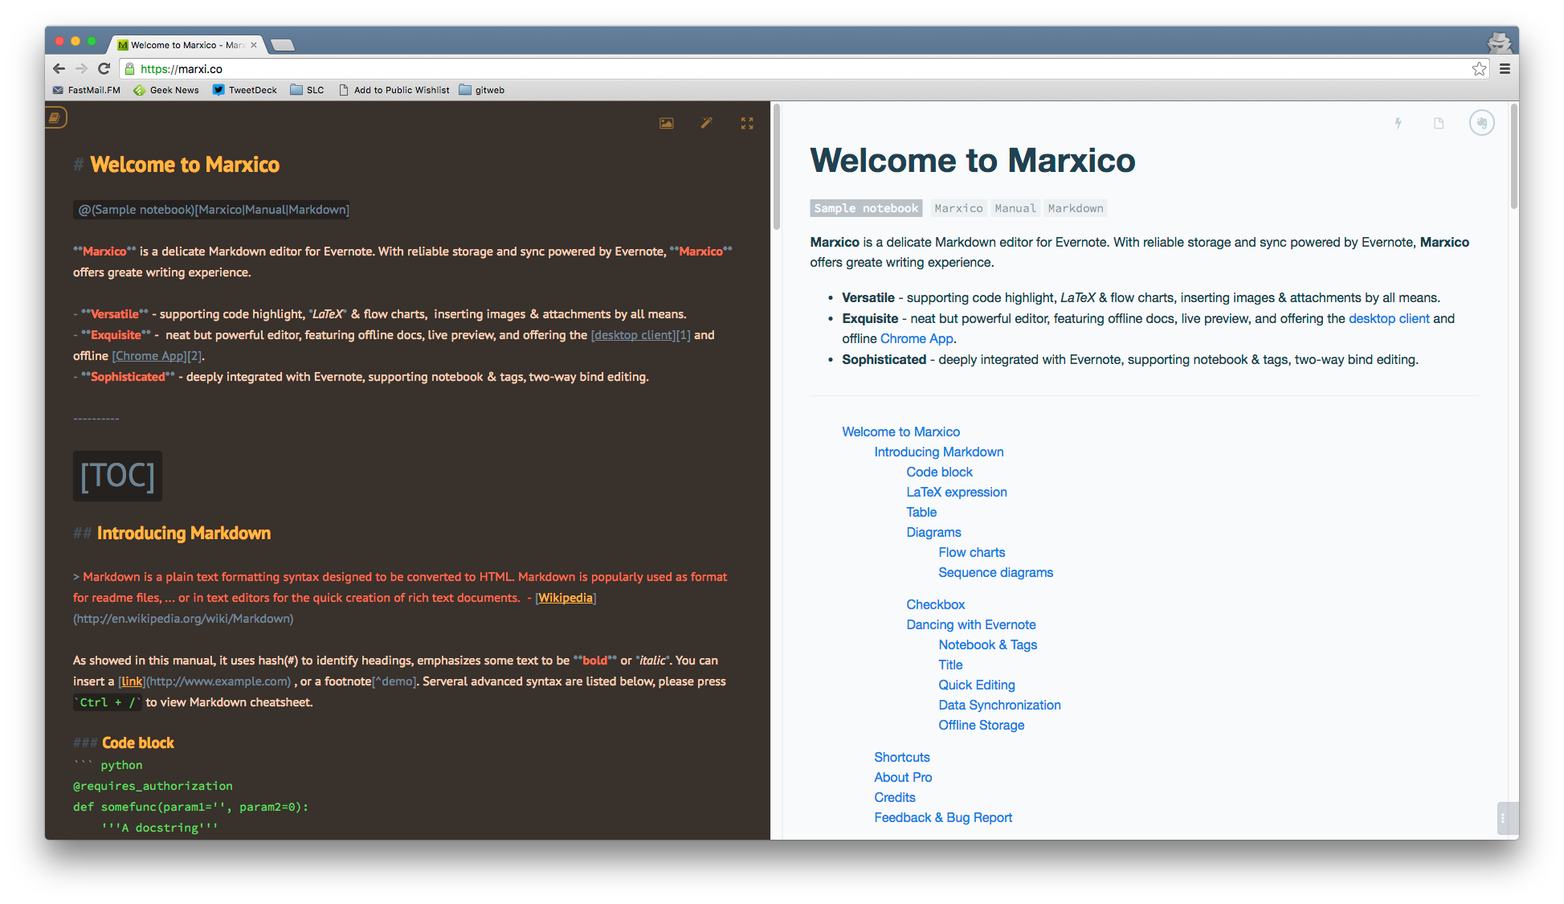This screenshot has height=904, width=1564.
Task: Open the desktop client link in preview
Action: (x=1389, y=318)
